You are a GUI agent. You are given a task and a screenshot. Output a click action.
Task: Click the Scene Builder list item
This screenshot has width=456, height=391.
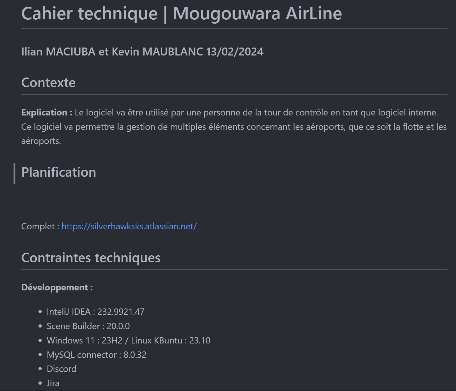point(88,326)
